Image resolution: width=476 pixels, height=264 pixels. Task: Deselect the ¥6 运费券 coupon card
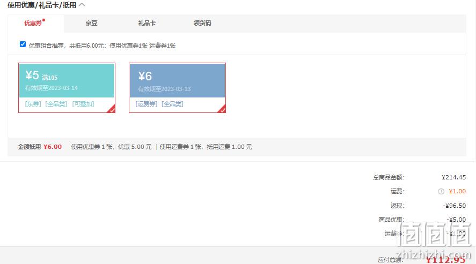pyautogui.click(x=177, y=88)
